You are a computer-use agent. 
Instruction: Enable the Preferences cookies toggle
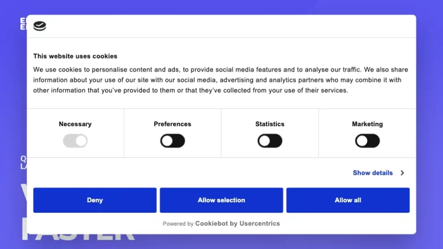(172, 141)
